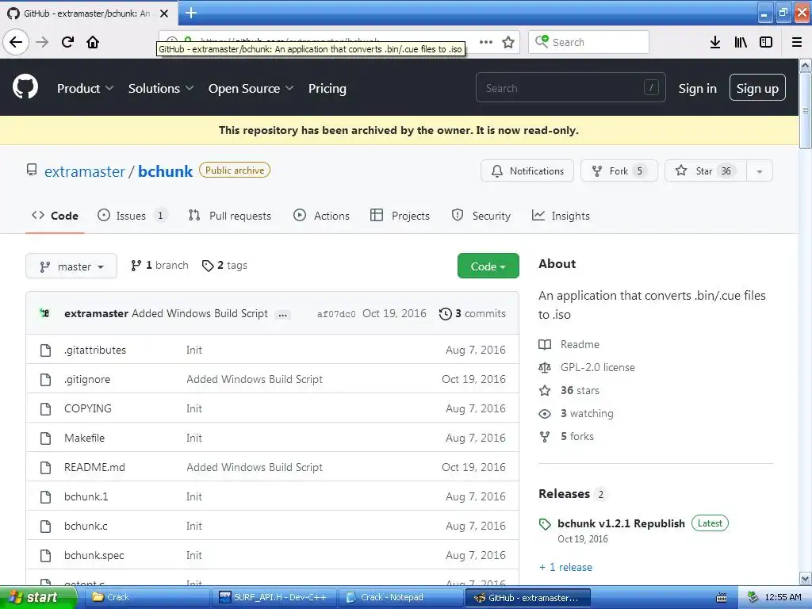Switch to the Code tab
Image resolution: width=812 pixels, height=609 pixels.
55,216
